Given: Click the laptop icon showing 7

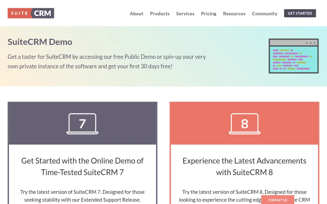Looking at the screenshot, I should pyautogui.click(x=82, y=124).
